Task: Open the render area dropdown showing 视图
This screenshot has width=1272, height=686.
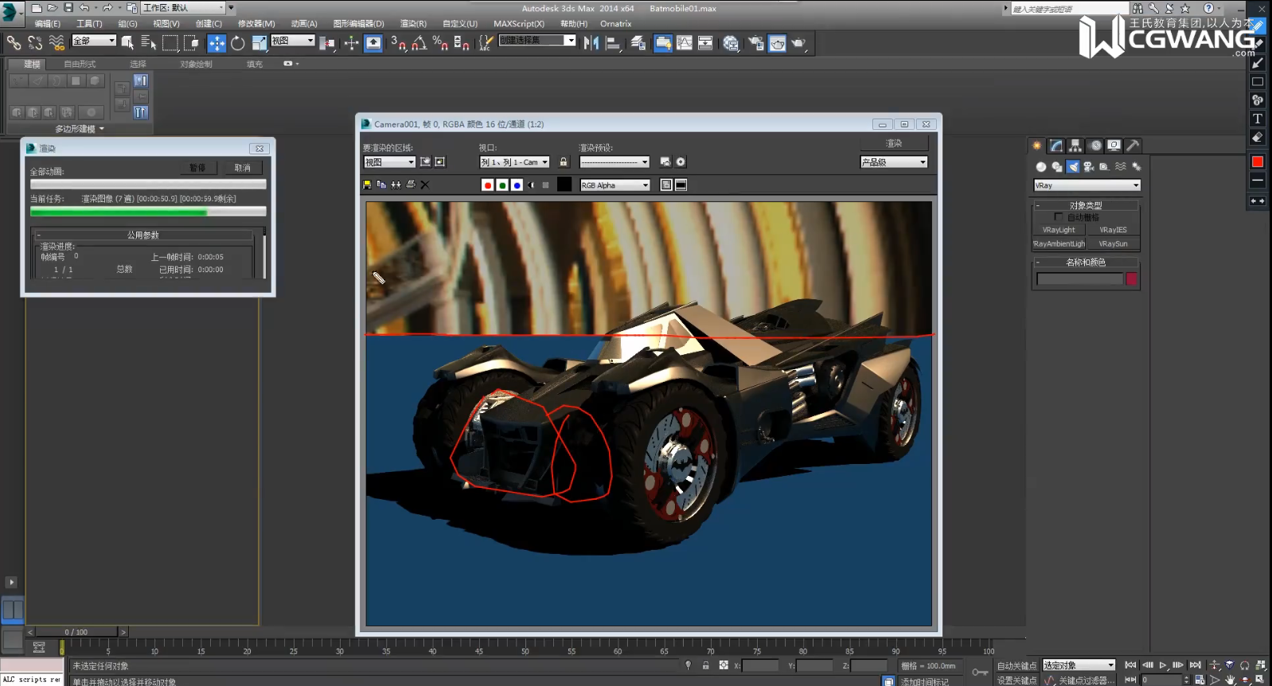Action: pyautogui.click(x=389, y=162)
